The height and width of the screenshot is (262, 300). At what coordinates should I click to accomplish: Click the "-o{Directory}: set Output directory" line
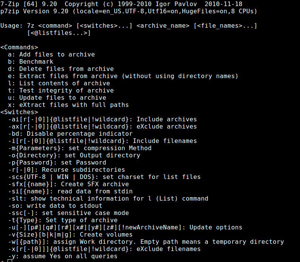click(x=74, y=155)
